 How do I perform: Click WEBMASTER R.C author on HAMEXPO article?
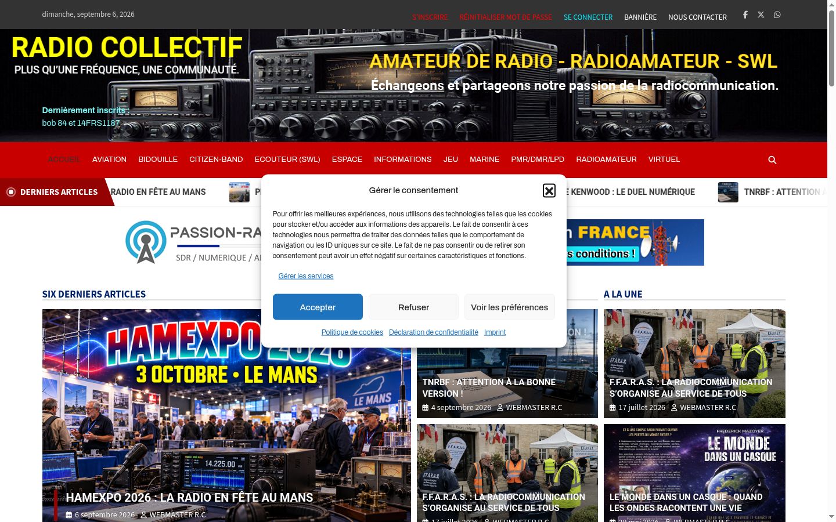point(178,515)
